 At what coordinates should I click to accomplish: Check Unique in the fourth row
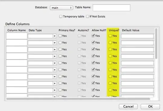110,56
